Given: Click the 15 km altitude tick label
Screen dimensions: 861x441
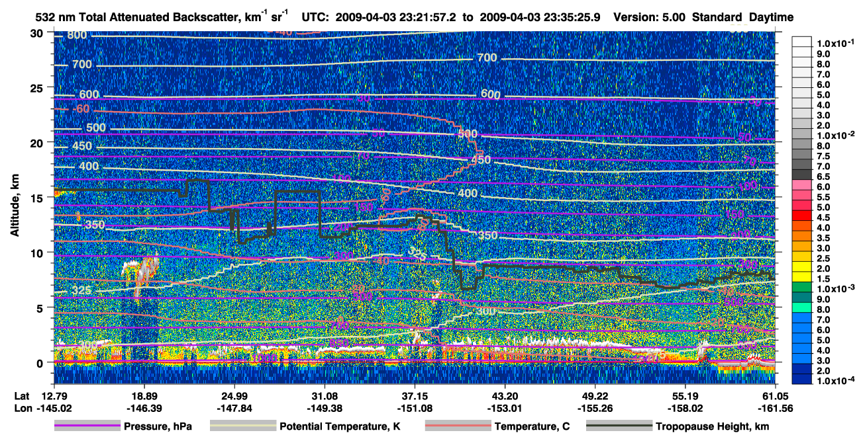Looking at the screenshot, I should (38, 198).
